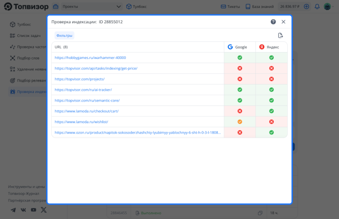Click the Google column header
Viewport: 339px width, 219px height.
pyautogui.click(x=240, y=47)
